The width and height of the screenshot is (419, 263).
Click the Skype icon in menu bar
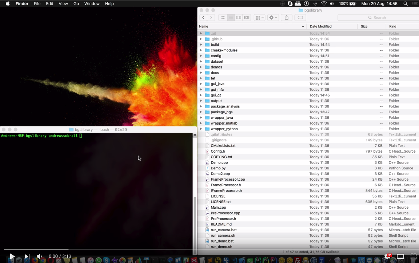290,4
